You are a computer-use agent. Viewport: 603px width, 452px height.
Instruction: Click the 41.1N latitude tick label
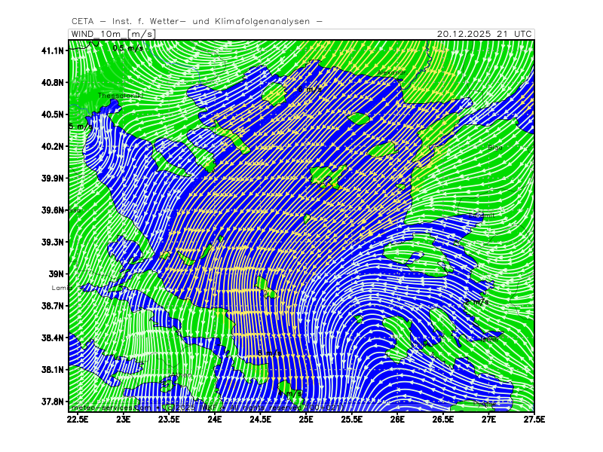[52, 50]
